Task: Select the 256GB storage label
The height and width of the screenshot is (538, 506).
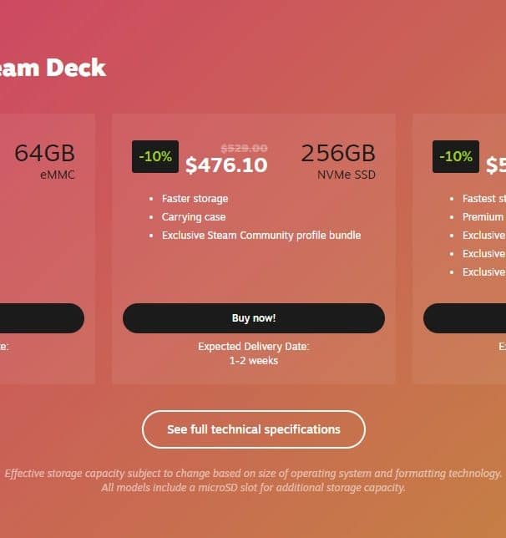Action: click(338, 153)
